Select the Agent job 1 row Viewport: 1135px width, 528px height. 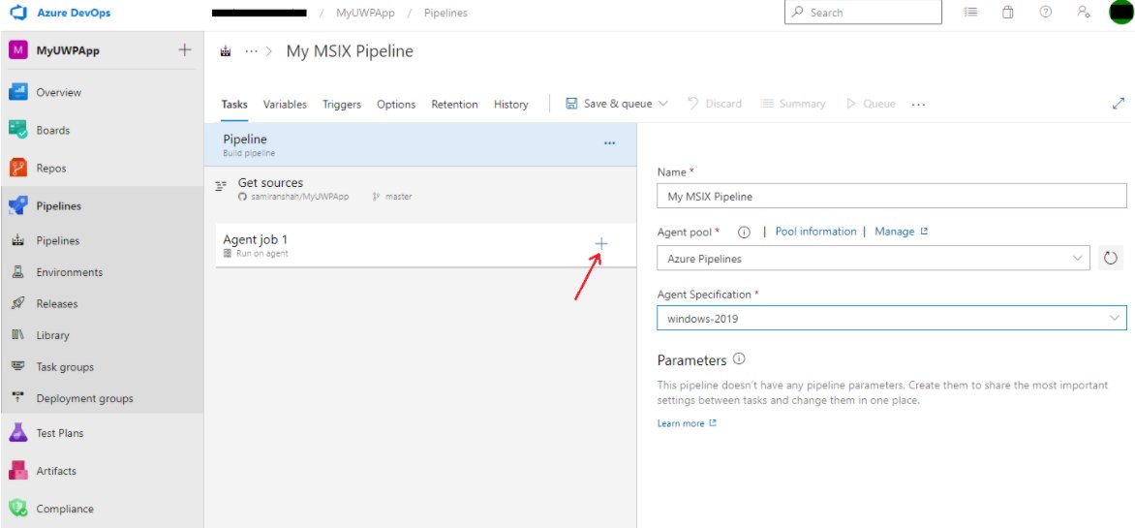[426, 245]
